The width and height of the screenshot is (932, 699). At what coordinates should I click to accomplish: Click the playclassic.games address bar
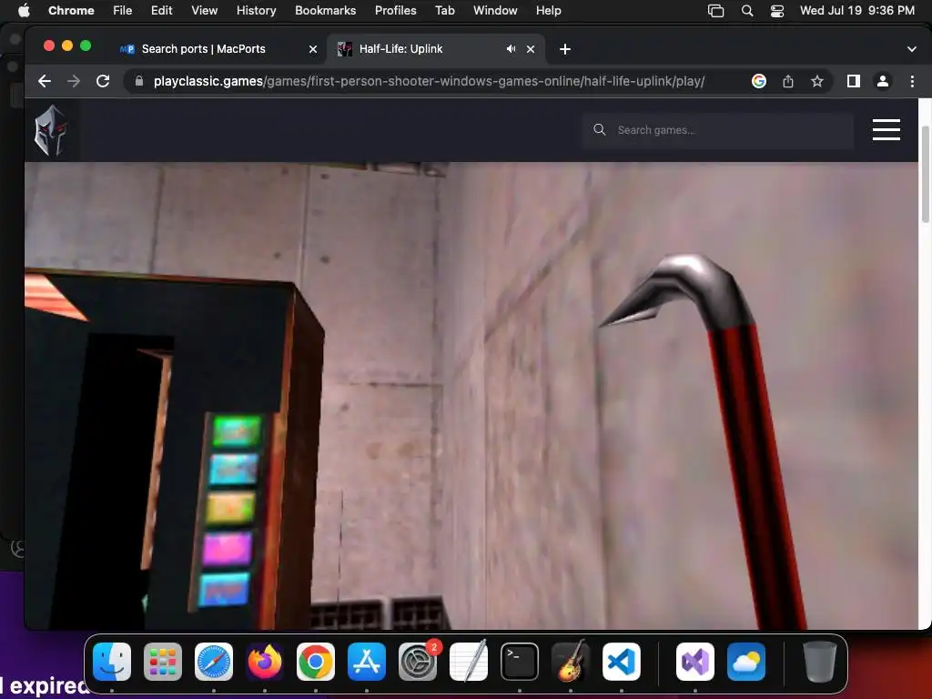[x=429, y=81]
